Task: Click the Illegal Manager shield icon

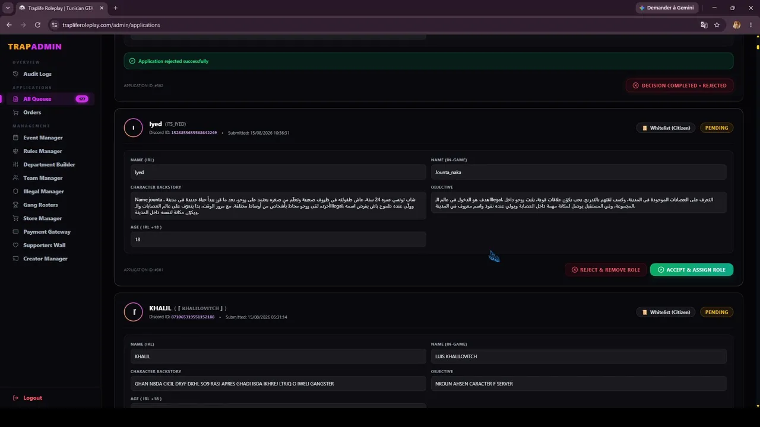Action: coord(16,192)
